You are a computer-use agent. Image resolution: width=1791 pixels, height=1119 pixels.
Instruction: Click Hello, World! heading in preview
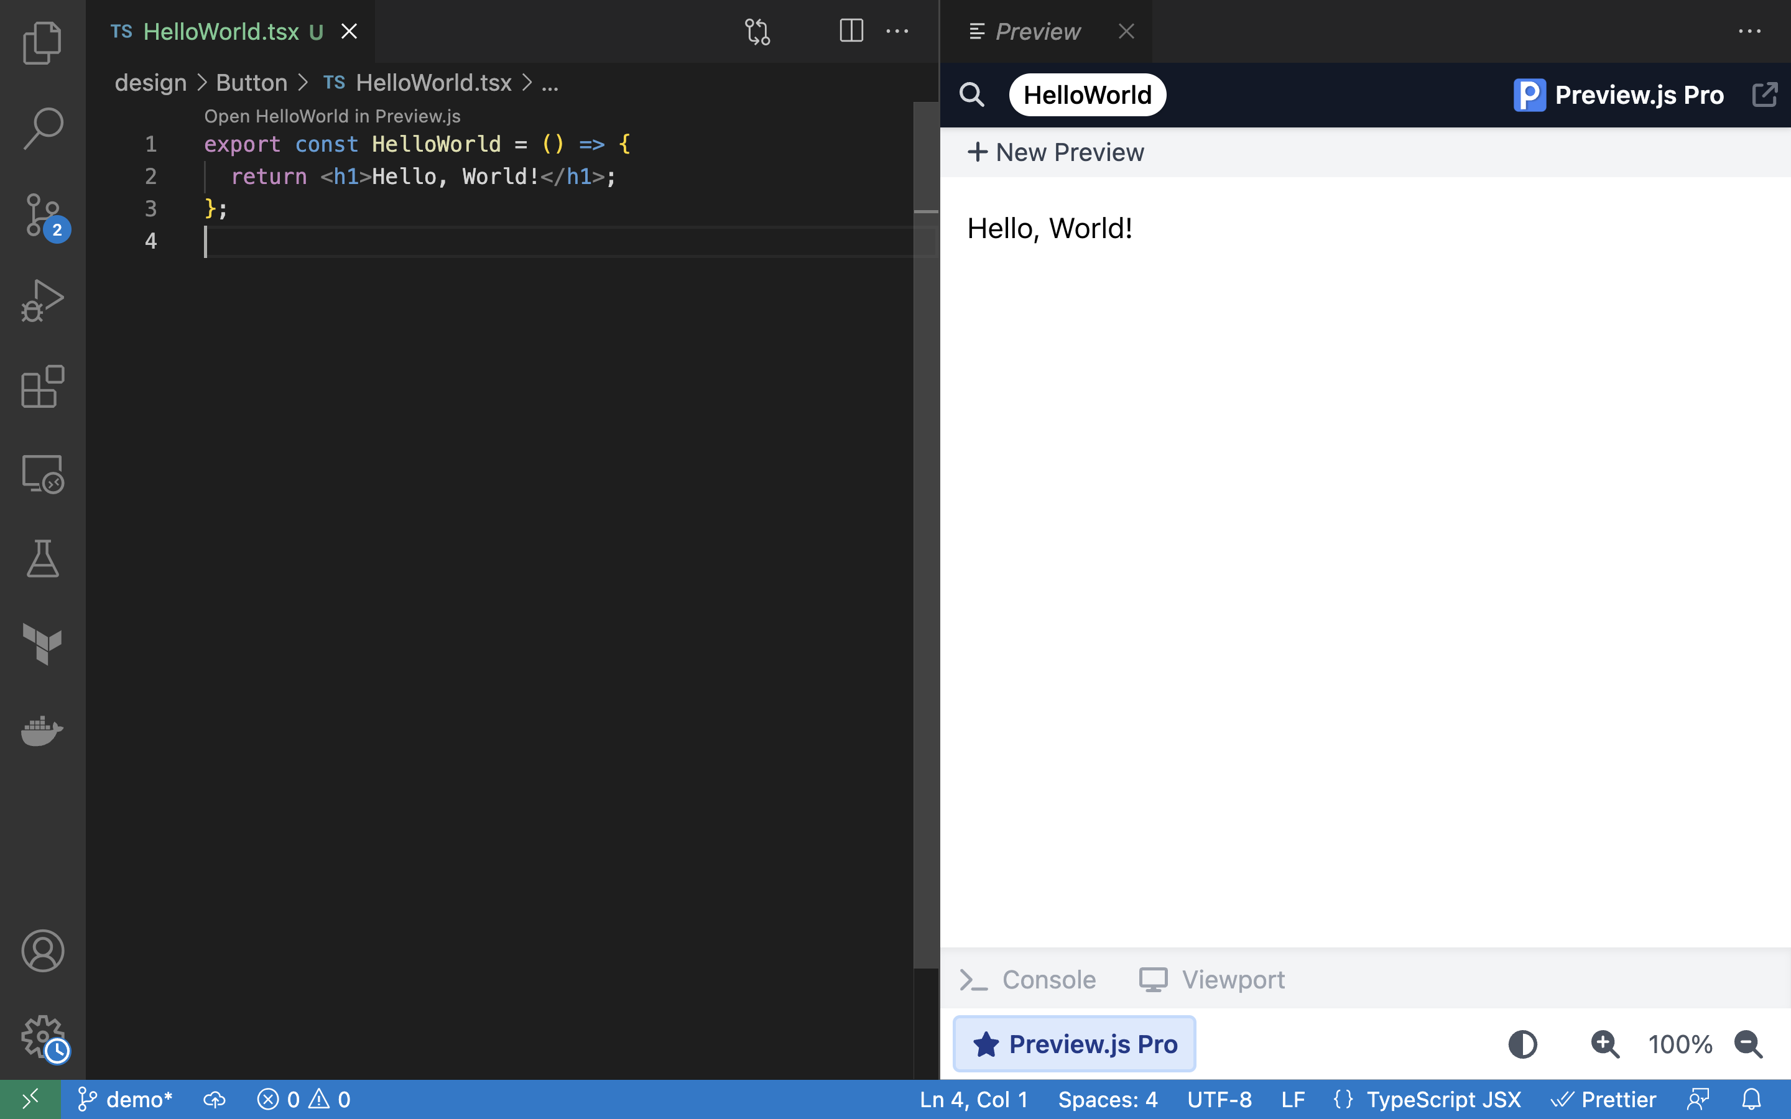pyautogui.click(x=1050, y=229)
